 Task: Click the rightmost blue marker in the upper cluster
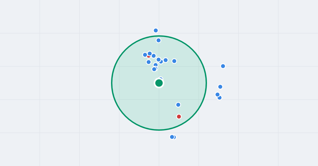pos(174,61)
